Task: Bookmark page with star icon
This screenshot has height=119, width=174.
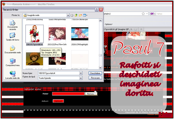Action: pyautogui.click(x=143, y=14)
